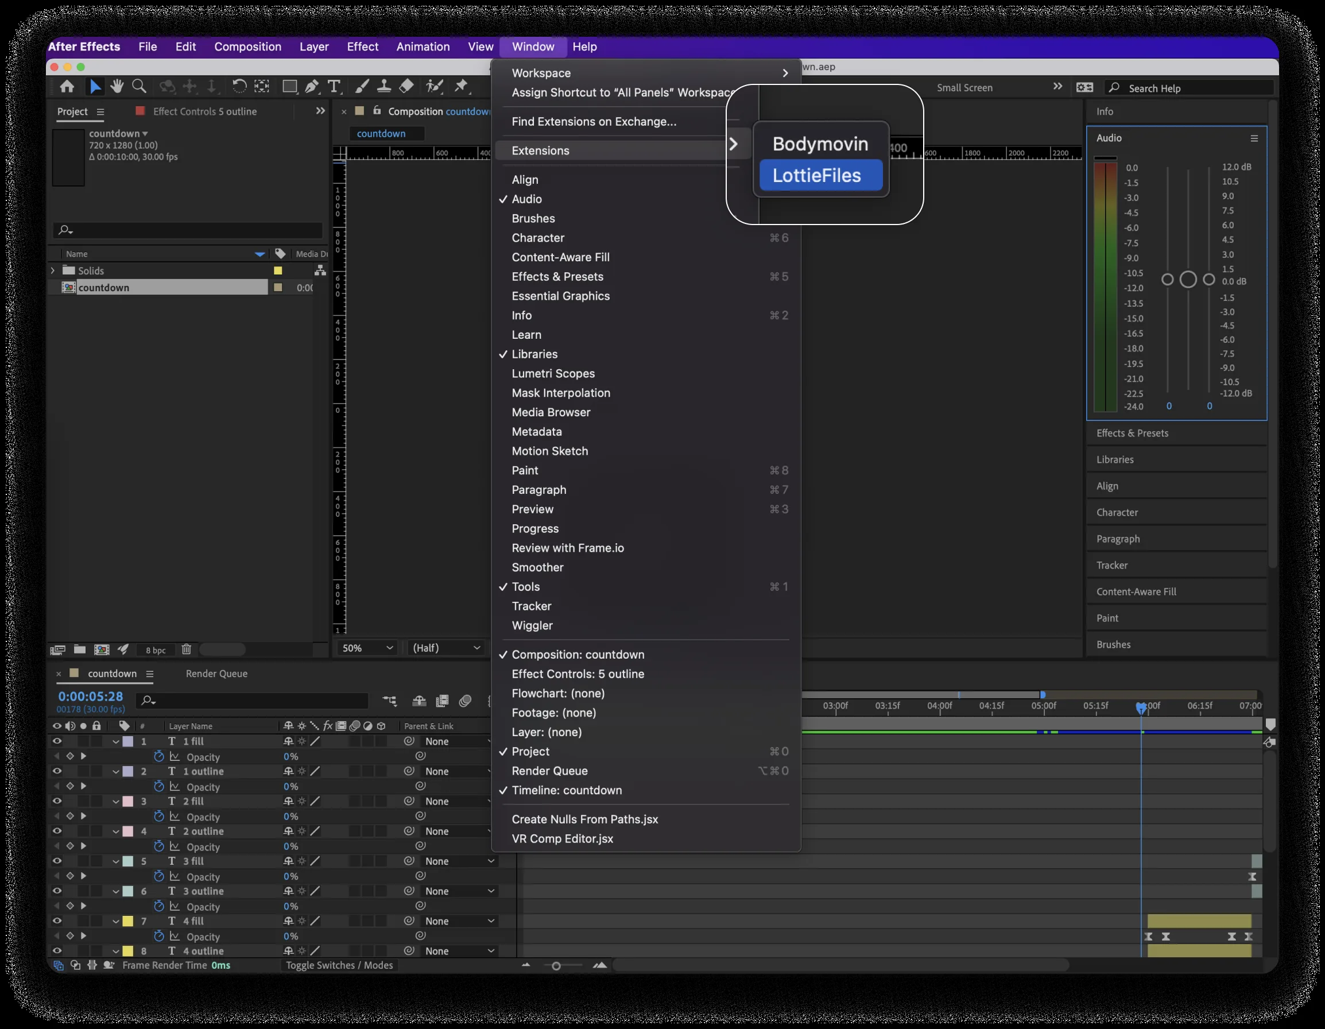Click the current time indicator marker
1325x1029 pixels.
1142,707
